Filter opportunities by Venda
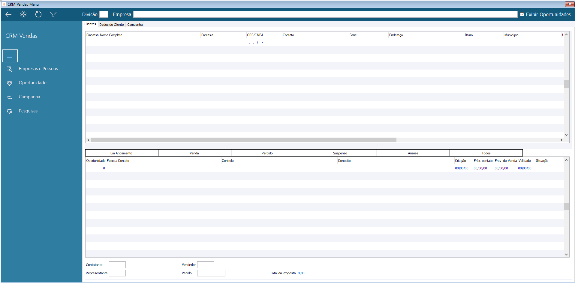The image size is (575, 283). click(194, 153)
